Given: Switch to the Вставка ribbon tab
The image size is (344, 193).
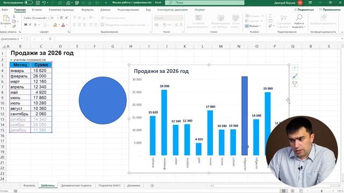Looking at the screenshot, I should [x=37, y=10].
